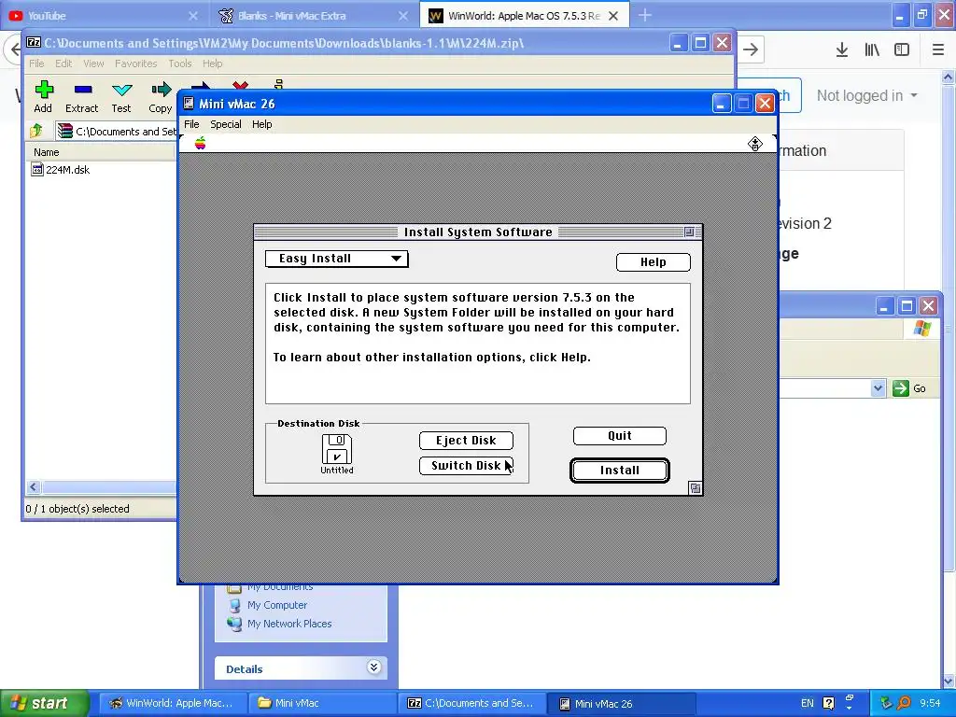This screenshot has height=717, width=956.
Task: Switch to 7-Zip taskbar button
Action: 471,704
